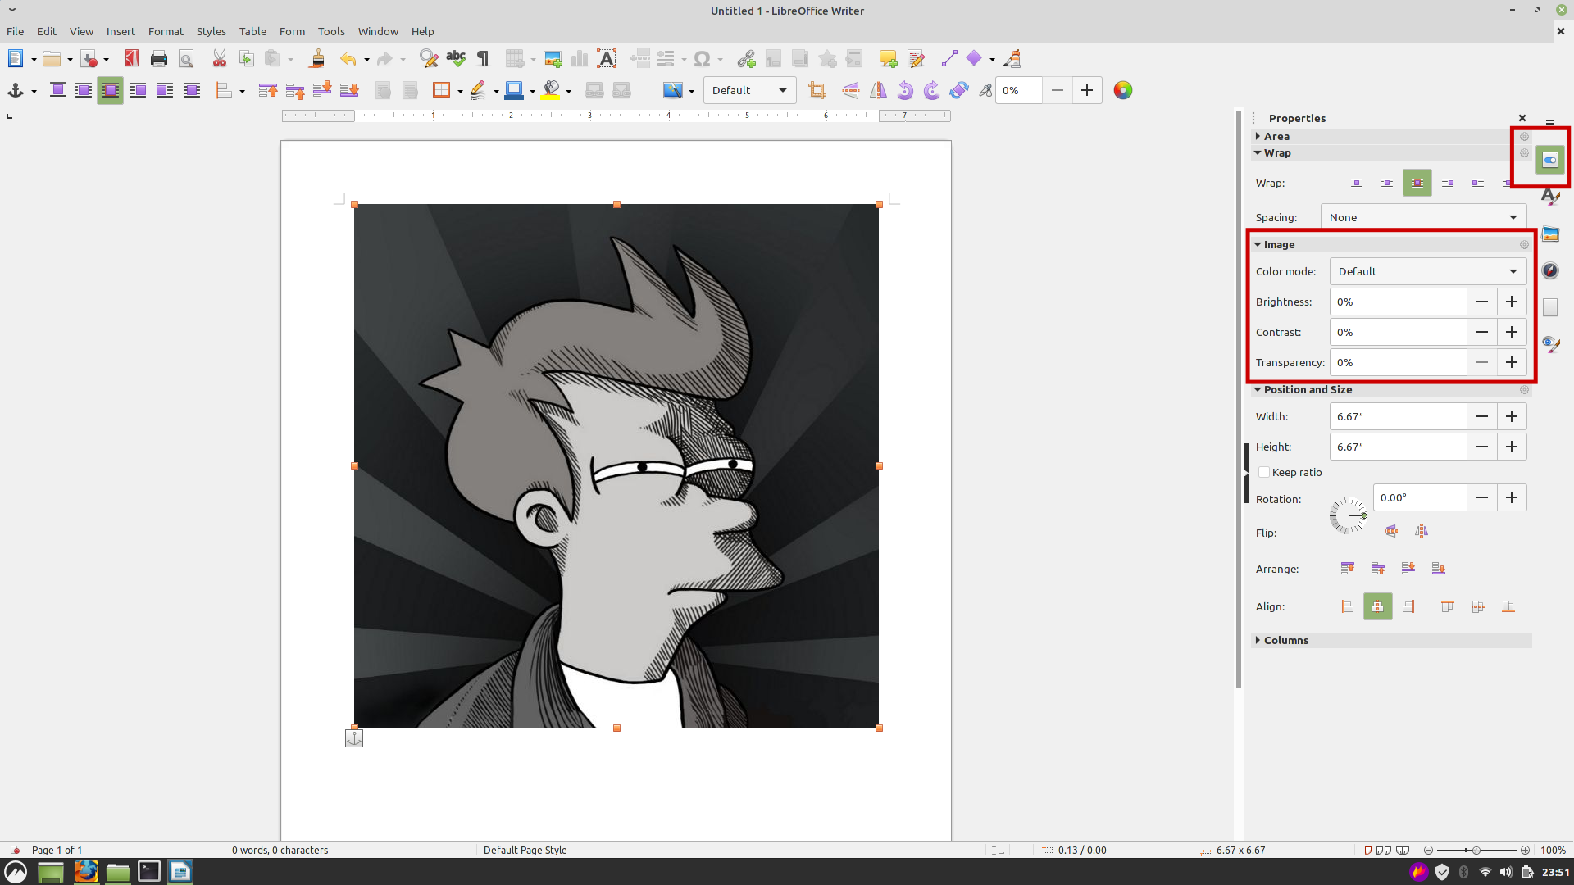Enable the Keep ratio checkbox
Viewport: 1574px width, 885px height.
coord(1264,473)
